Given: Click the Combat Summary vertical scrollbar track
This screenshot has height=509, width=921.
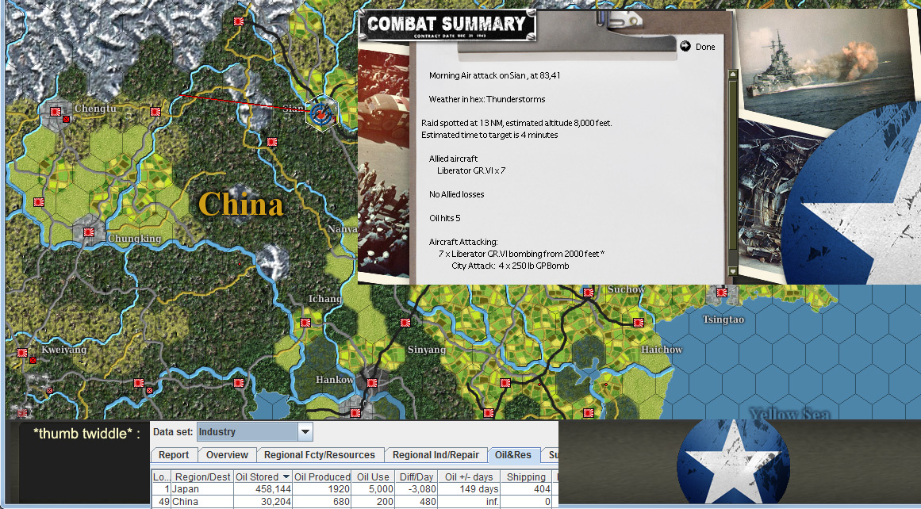Looking at the screenshot, I should click(732, 172).
